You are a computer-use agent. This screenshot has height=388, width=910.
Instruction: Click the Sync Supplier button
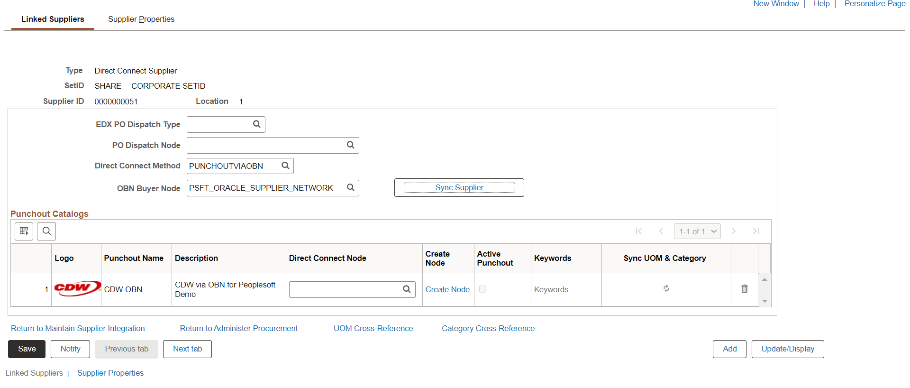(x=459, y=188)
